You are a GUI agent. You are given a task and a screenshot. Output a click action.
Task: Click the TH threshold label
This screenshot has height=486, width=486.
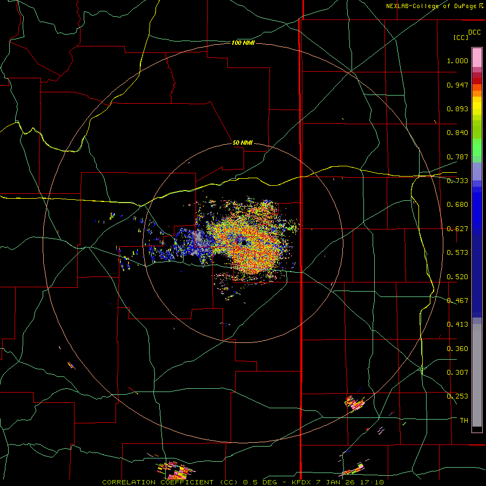(464, 421)
